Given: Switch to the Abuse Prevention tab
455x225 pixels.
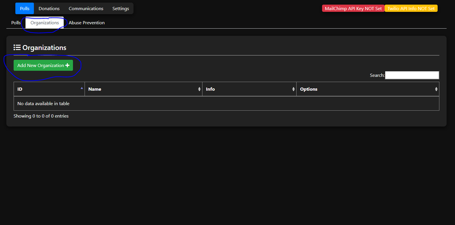Looking at the screenshot, I should pyautogui.click(x=87, y=23).
